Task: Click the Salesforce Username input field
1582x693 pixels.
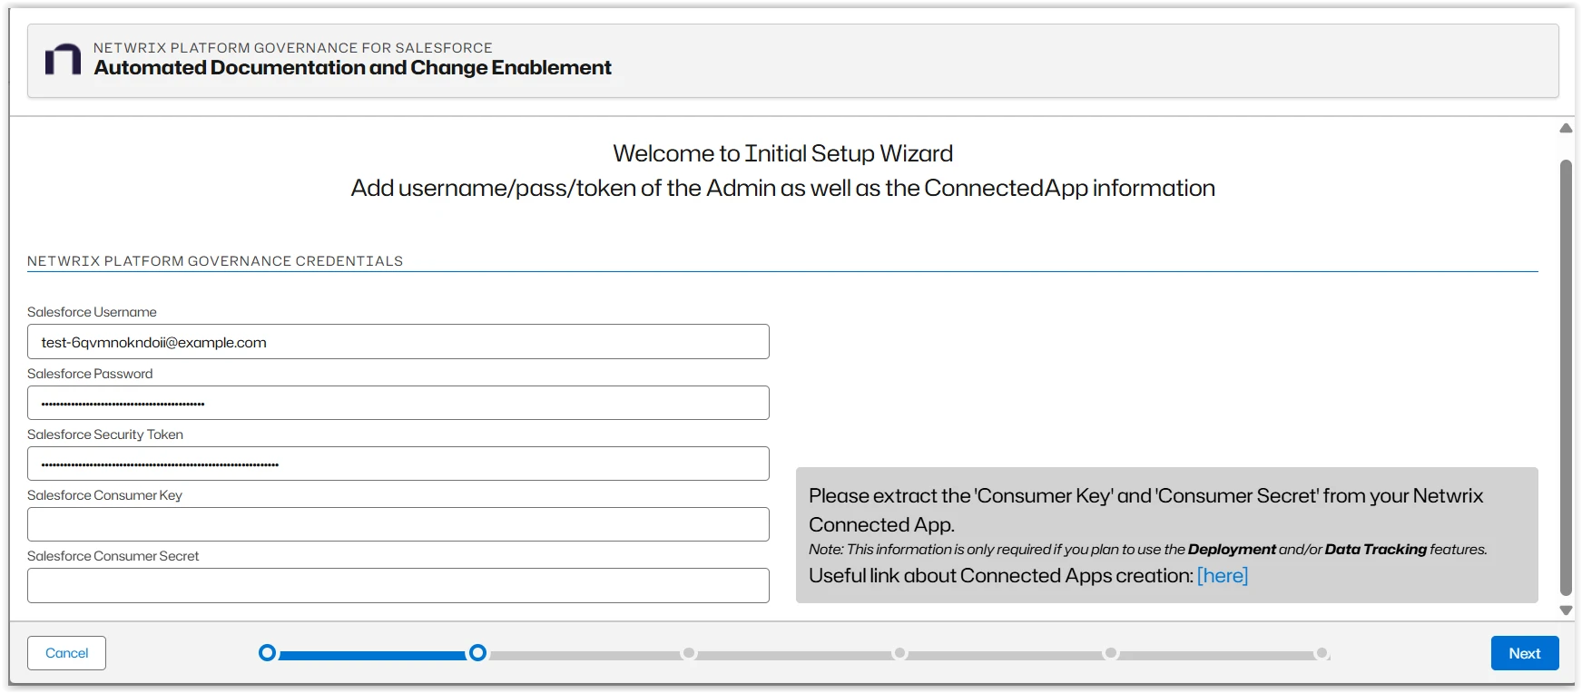Action: click(398, 342)
